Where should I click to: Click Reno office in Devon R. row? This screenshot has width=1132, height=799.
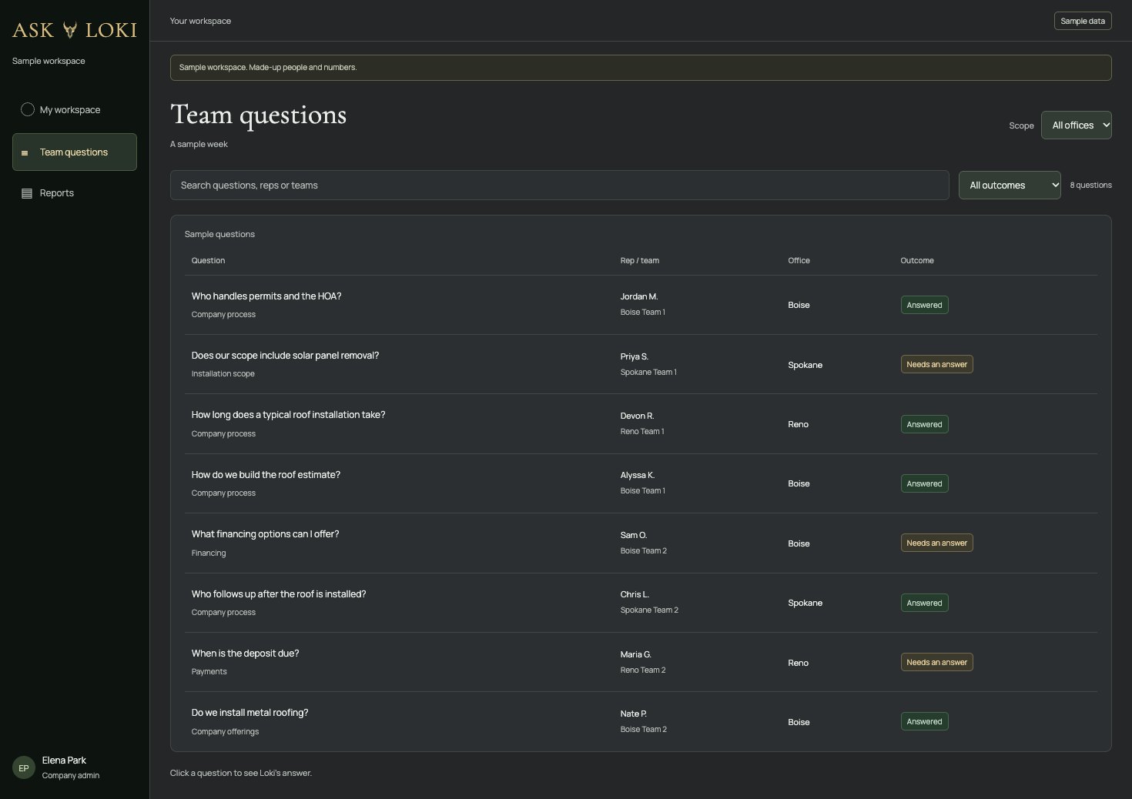[x=798, y=424]
